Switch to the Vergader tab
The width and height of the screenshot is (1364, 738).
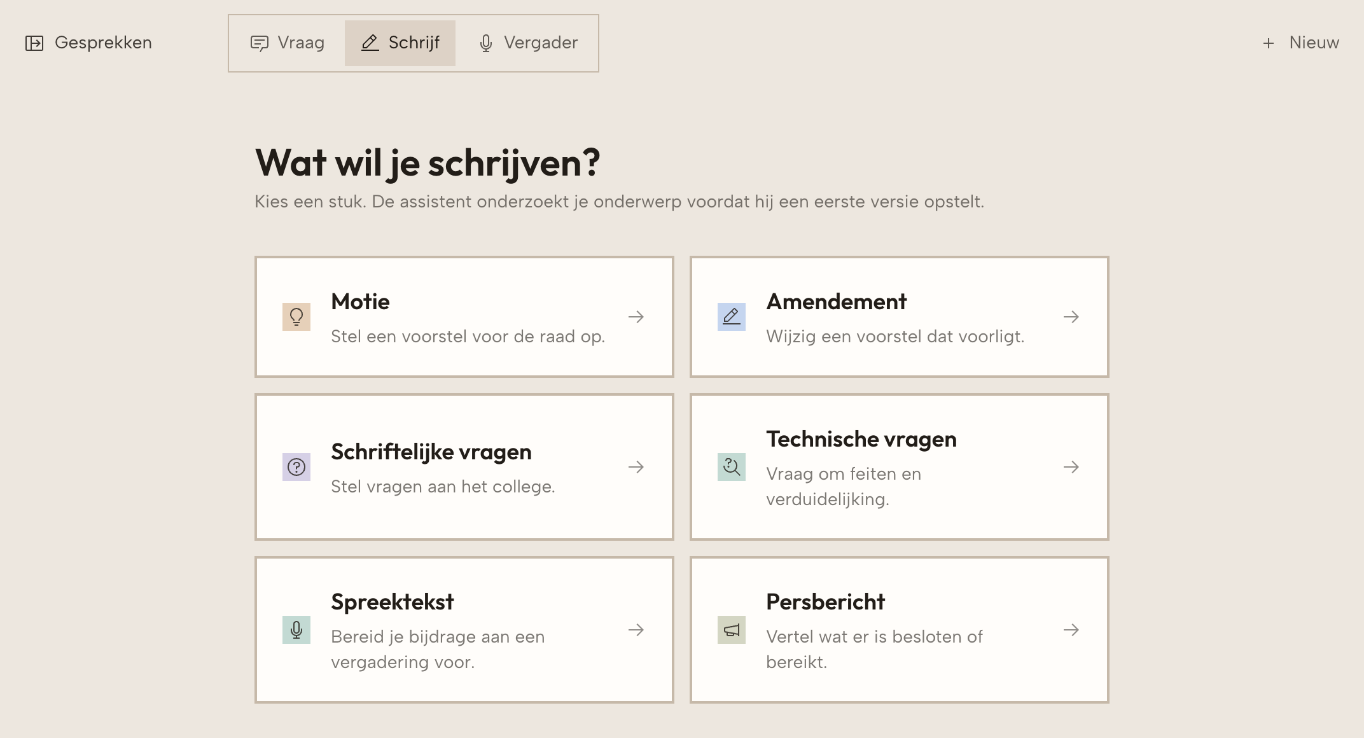click(528, 43)
